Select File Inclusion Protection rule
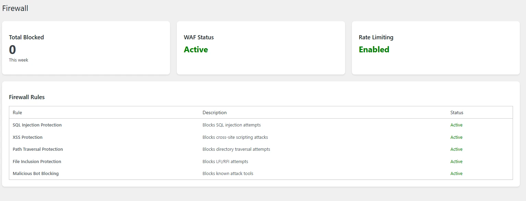Screen dimensions: 526x201 [x=37, y=161]
